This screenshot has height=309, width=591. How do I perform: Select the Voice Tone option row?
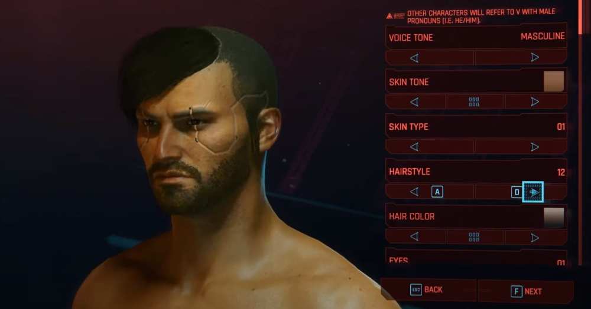tap(476, 37)
